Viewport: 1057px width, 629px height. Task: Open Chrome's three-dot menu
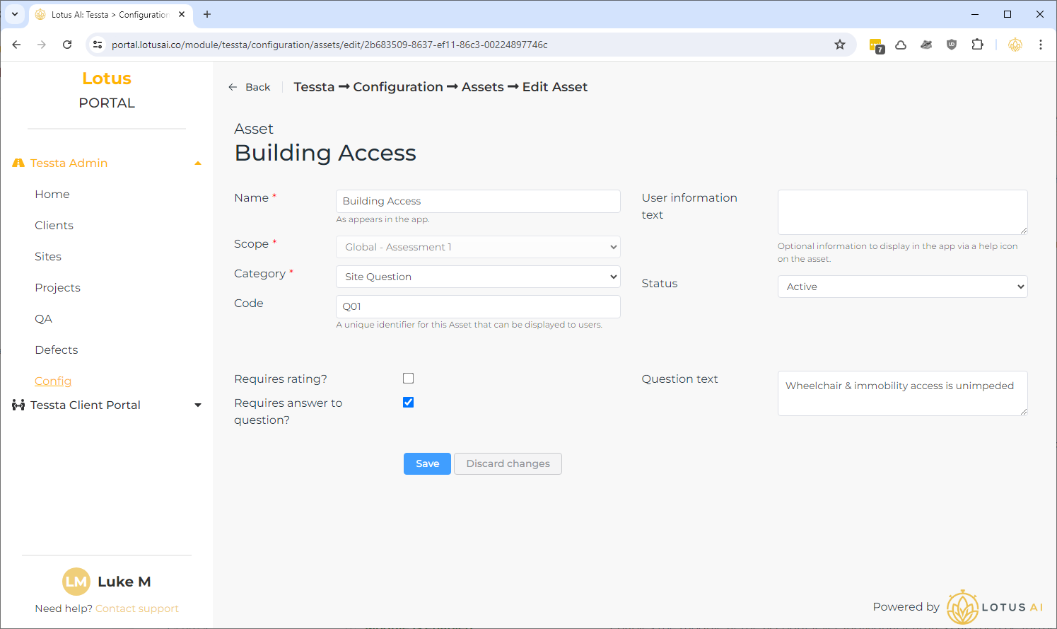click(1040, 45)
